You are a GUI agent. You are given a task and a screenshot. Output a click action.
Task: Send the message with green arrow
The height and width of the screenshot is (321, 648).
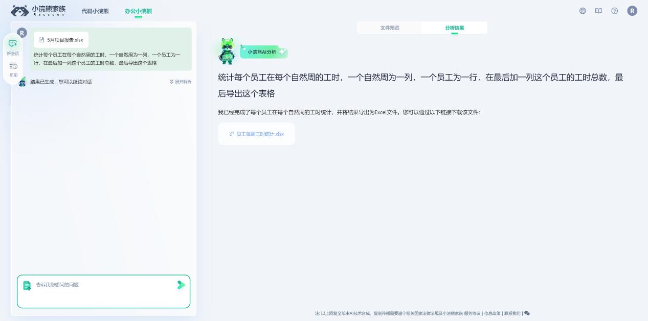point(181,285)
